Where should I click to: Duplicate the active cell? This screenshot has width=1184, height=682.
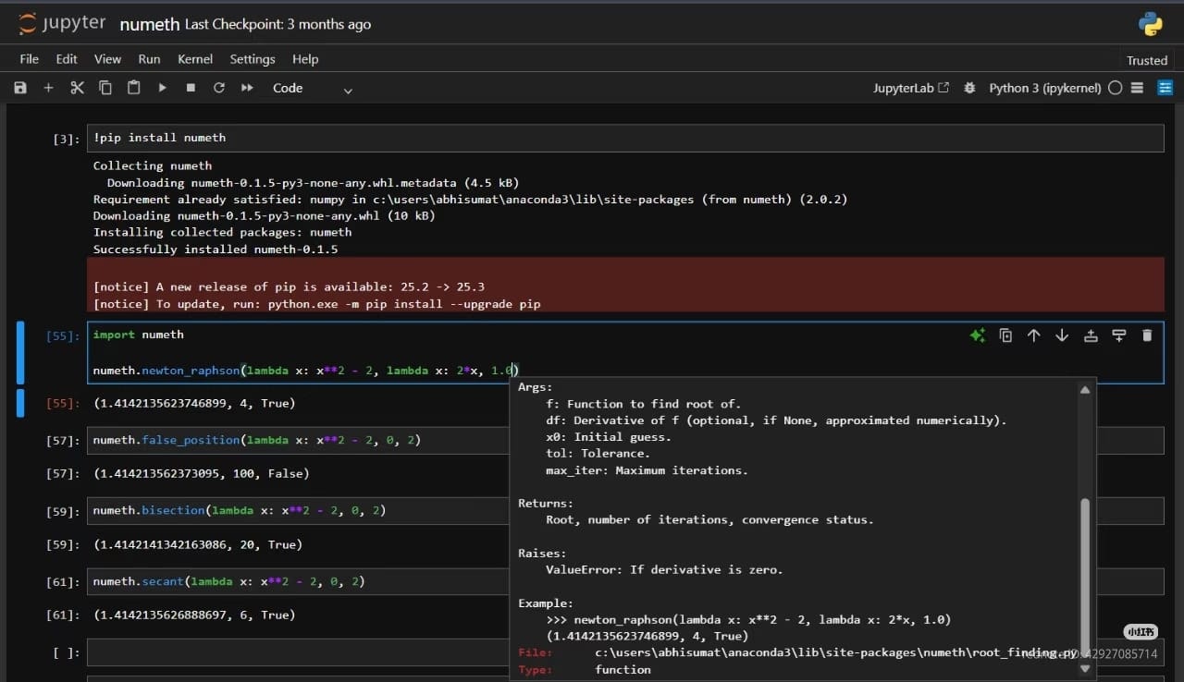1005,335
